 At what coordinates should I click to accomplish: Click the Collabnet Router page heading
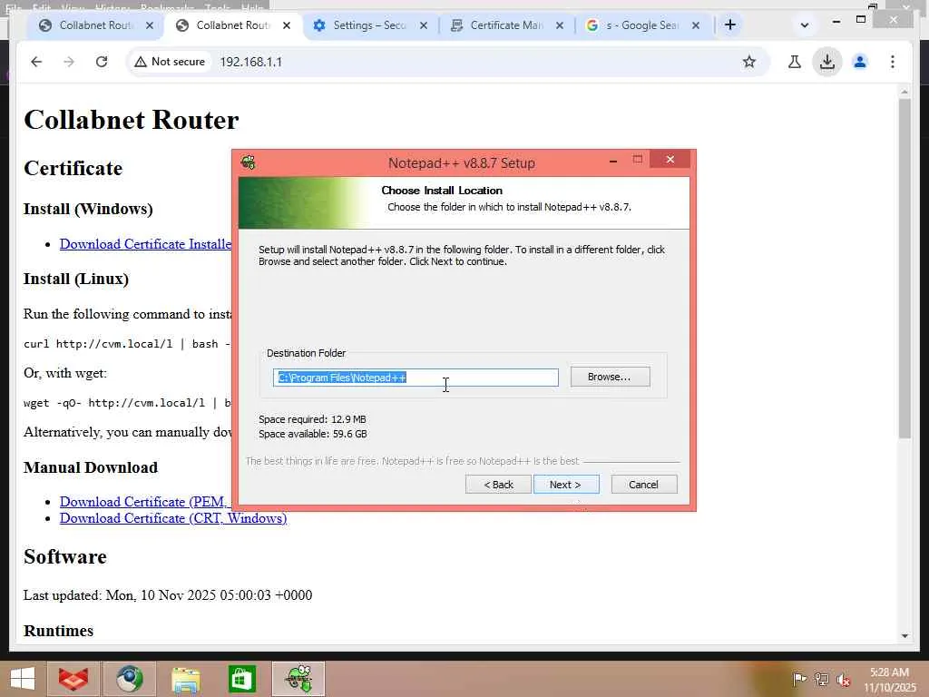coord(132,120)
